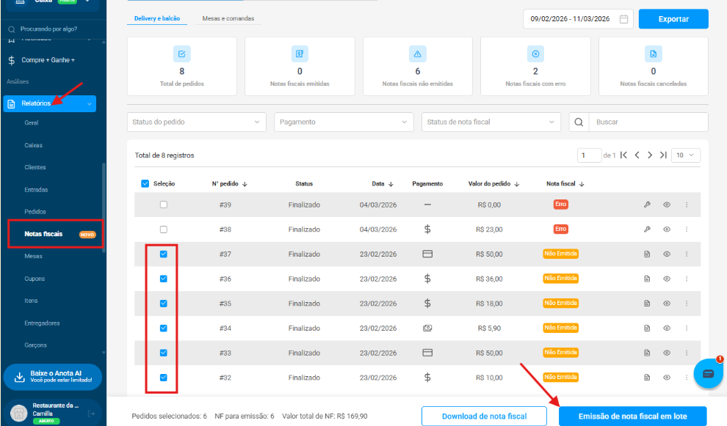The width and height of the screenshot is (727, 426).
Task: Check the box for order #39
Action: 164,205
